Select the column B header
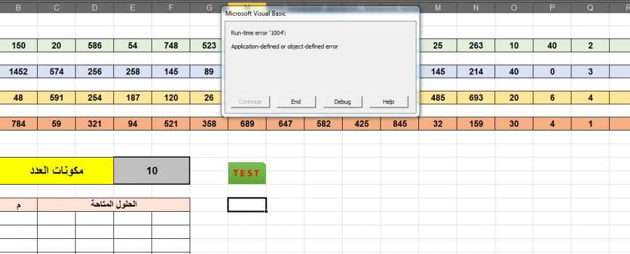The image size is (630, 254). pyautogui.click(x=17, y=8)
